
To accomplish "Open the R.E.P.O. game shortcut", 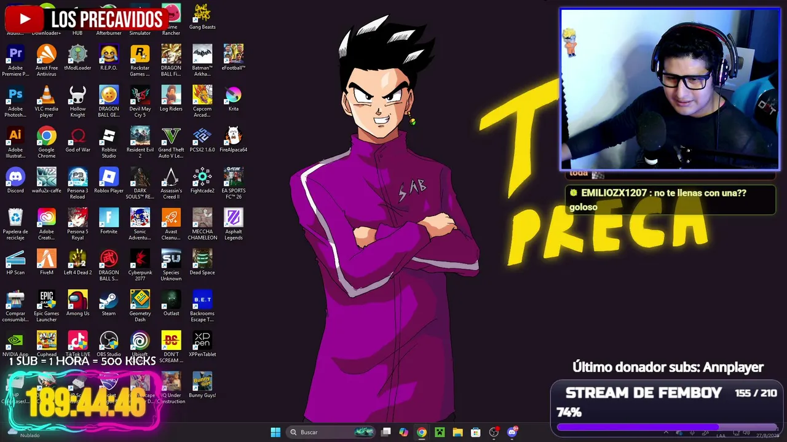I will point(109,58).
